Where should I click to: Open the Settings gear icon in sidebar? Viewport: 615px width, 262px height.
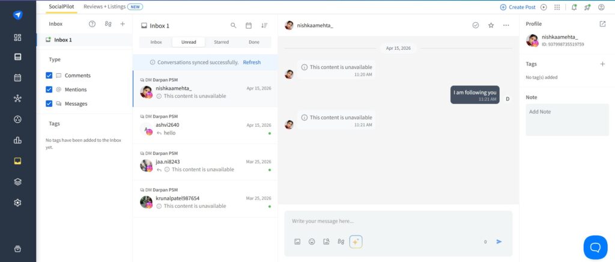point(17,203)
